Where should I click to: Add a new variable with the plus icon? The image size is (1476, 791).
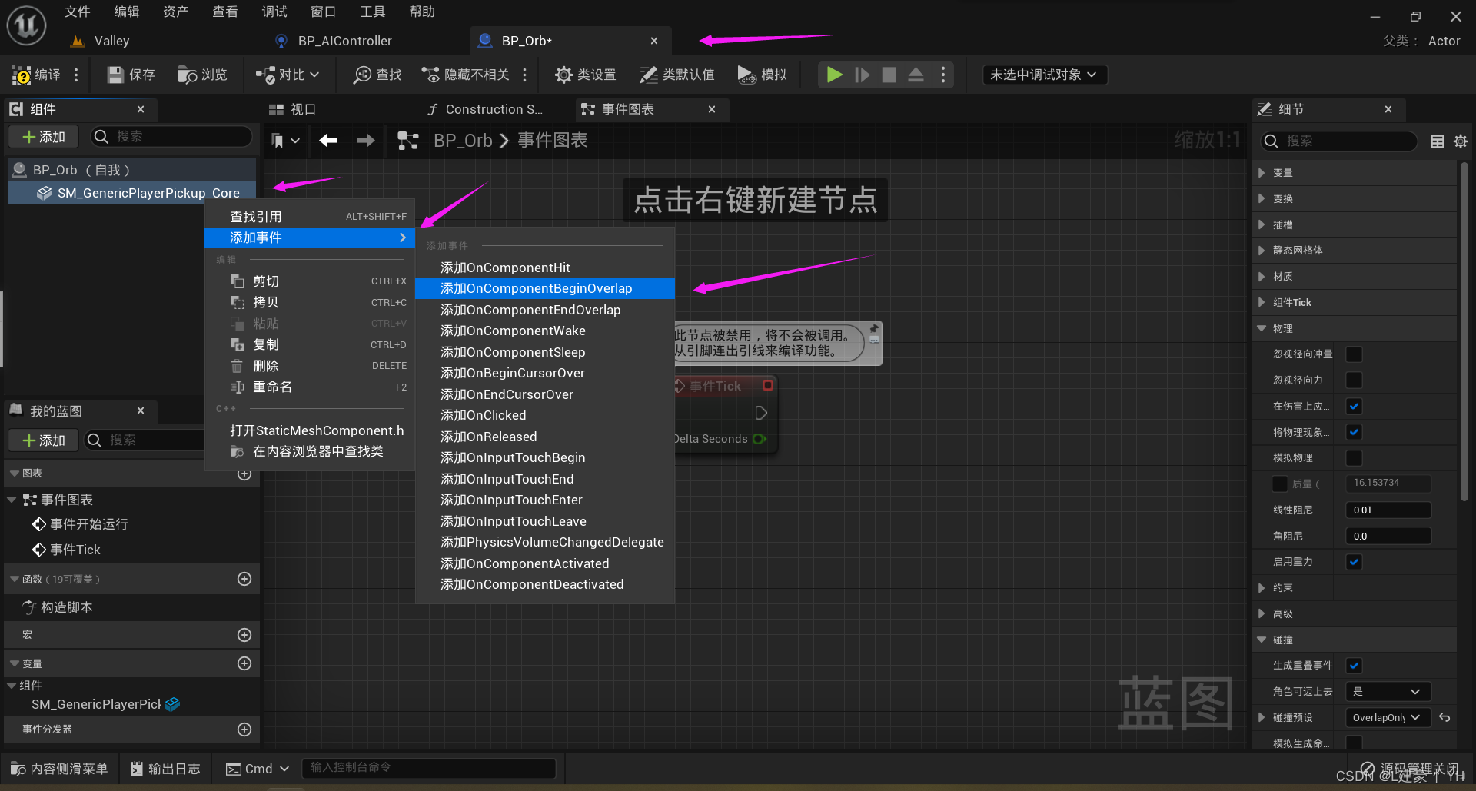click(244, 663)
